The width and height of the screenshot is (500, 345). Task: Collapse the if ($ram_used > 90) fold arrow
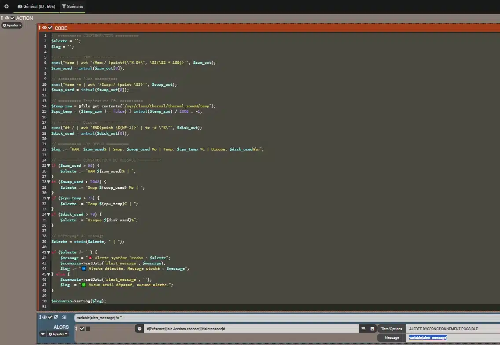(48, 165)
